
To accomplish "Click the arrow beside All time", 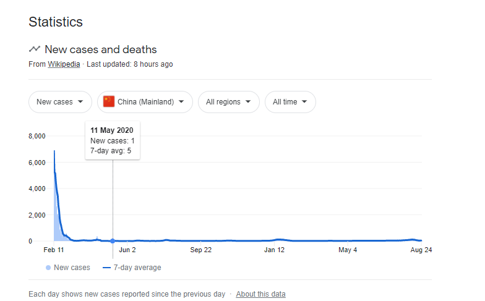I will (304, 101).
